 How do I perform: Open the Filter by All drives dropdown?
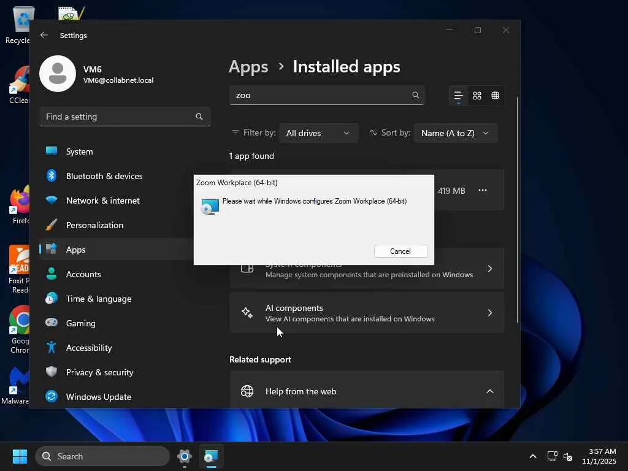[x=318, y=133]
